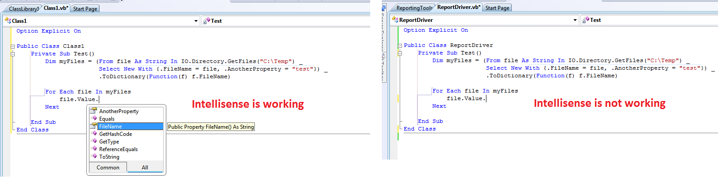
Task: Click the Test method icon in Class1 editor
Action: pos(207,21)
